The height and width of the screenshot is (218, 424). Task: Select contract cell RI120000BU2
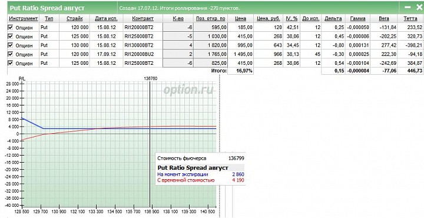pos(143,54)
